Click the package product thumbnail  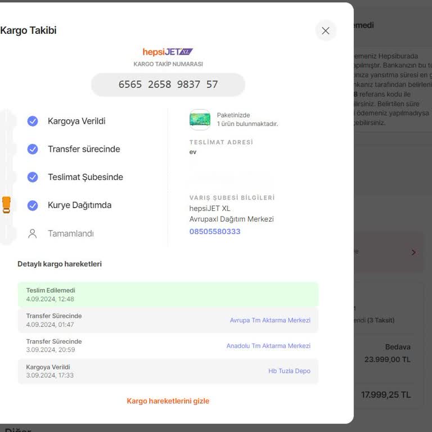[x=200, y=119]
